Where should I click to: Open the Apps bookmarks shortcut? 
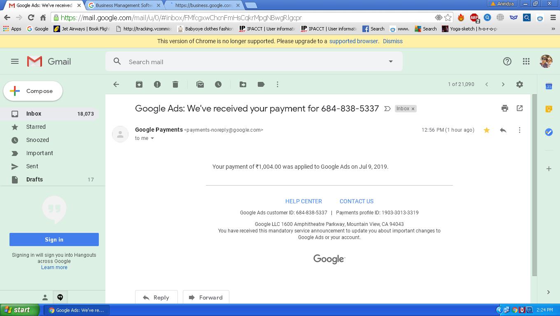pyautogui.click(x=12, y=29)
